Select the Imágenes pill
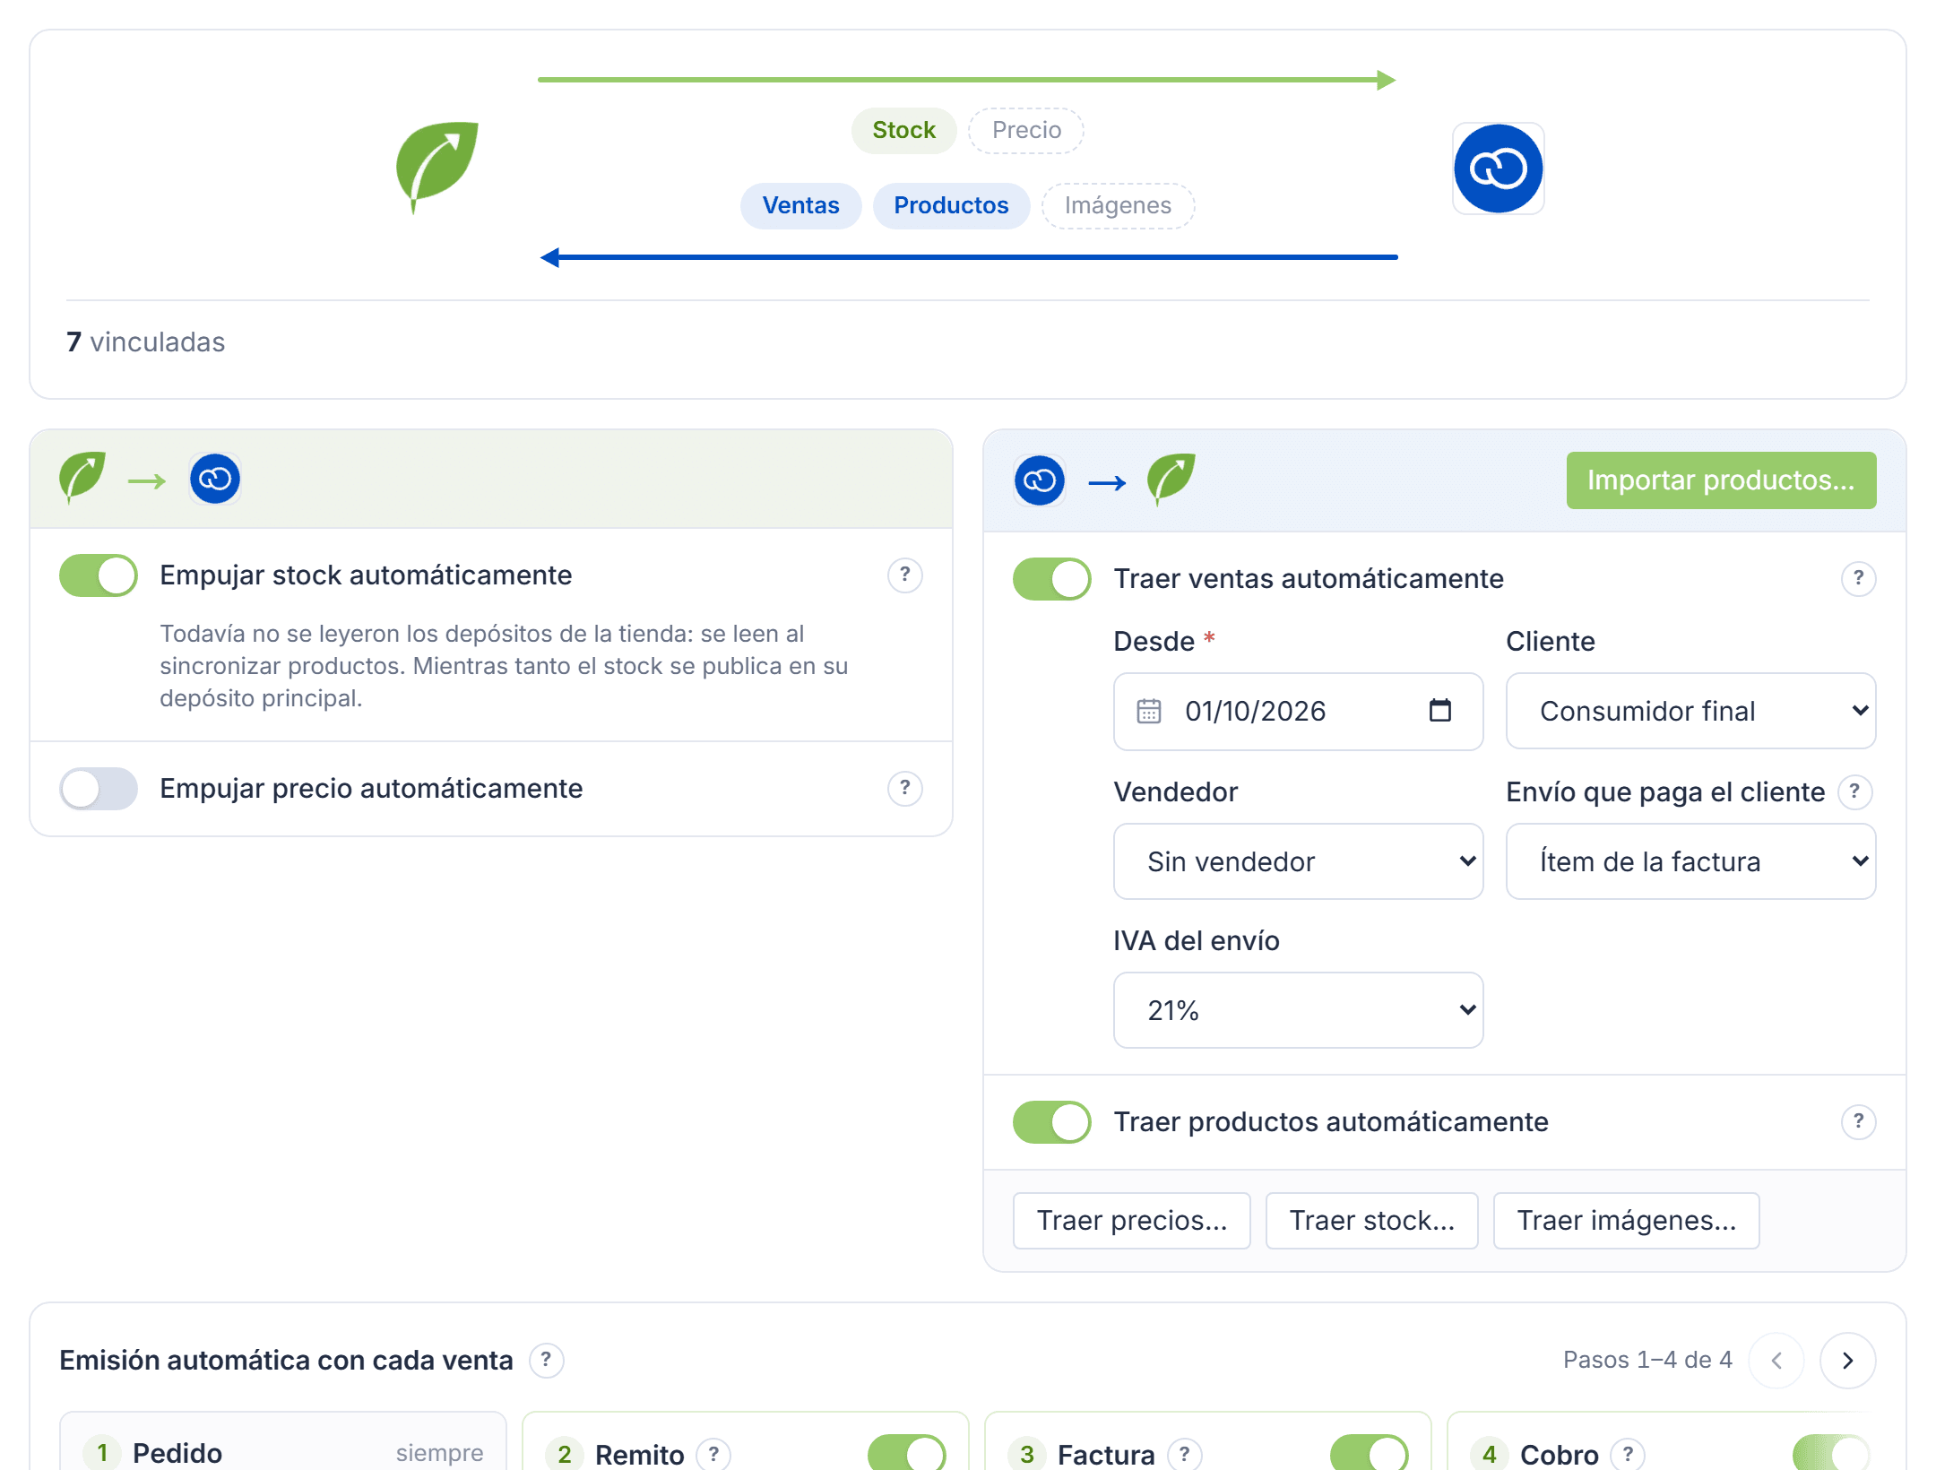The width and height of the screenshot is (1936, 1470). pos(1118,205)
